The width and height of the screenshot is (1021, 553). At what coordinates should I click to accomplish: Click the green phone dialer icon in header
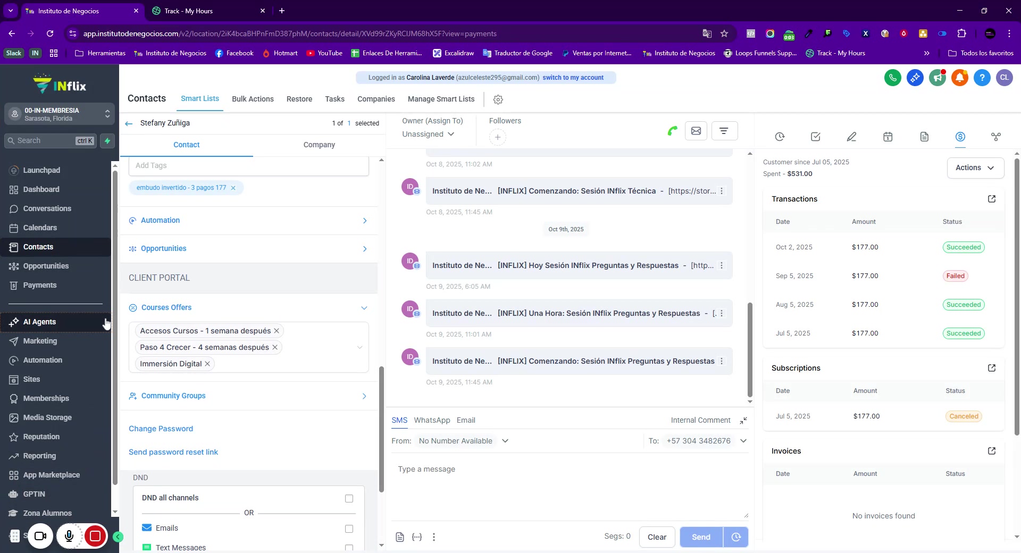click(892, 78)
